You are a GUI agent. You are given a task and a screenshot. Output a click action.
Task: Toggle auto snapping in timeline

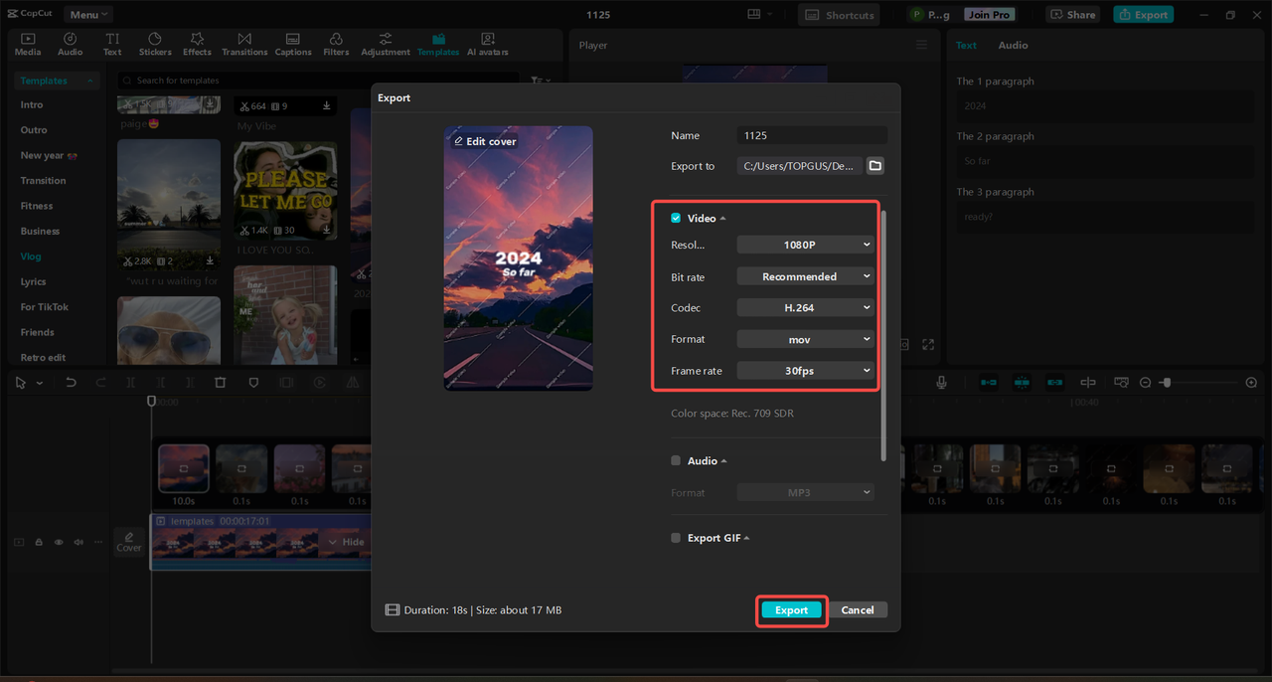1022,383
